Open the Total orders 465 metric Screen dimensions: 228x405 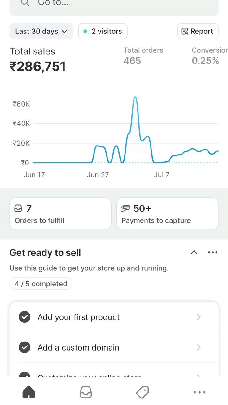(143, 56)
